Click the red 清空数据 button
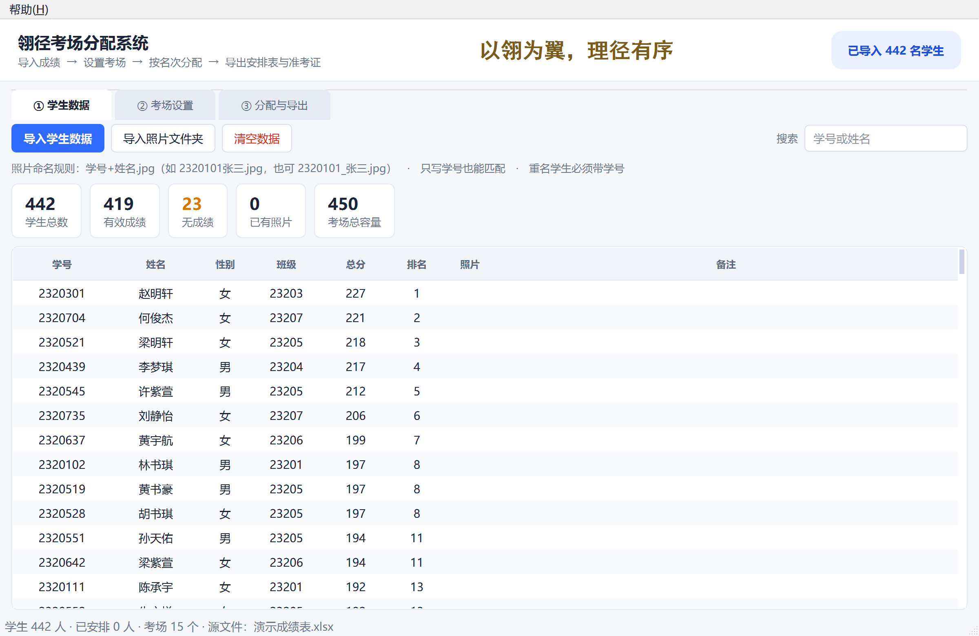This screenshot has height=636, width=979. click(257, 139)
